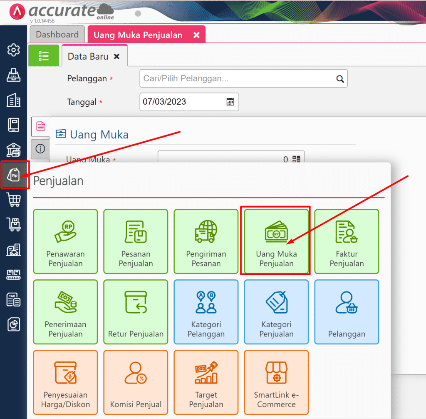Close the Uang Muka Penjualan tab

click(196, 35)
